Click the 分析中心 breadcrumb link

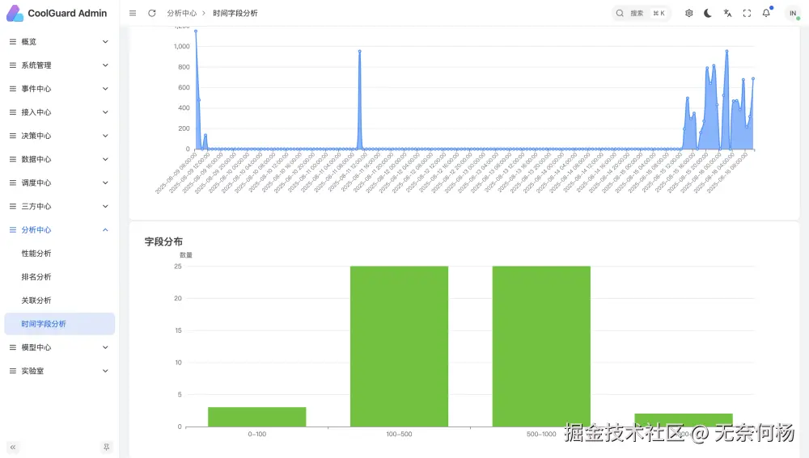point(181,14)
